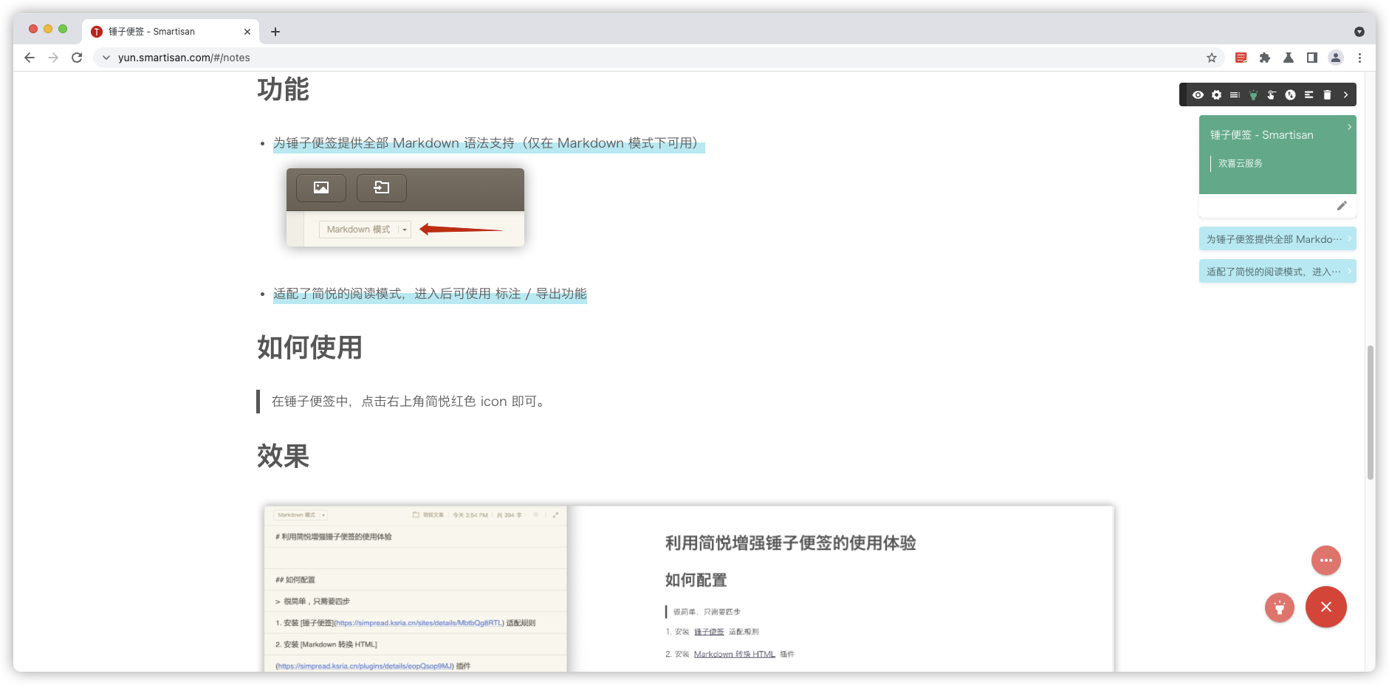Click the sort arrows circle icon

tap(1290, 94)
